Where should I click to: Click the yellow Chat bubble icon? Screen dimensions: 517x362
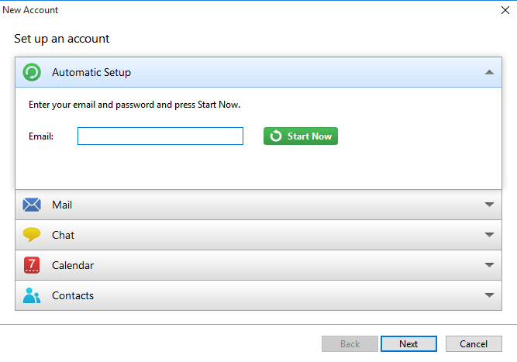[32, 235]
